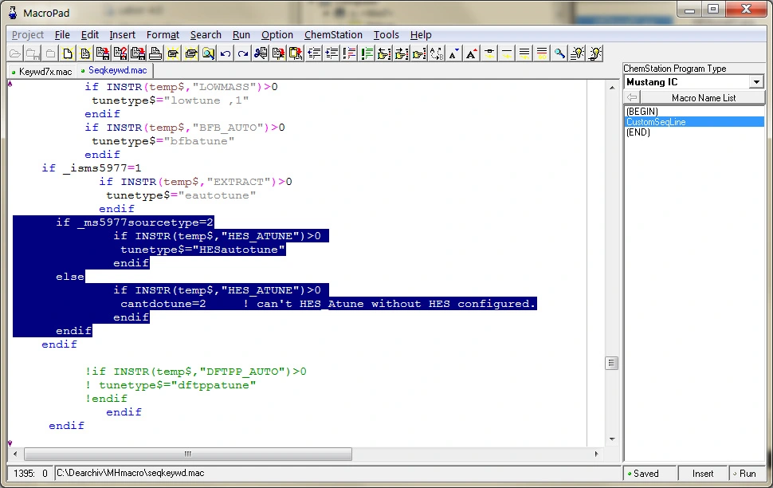Click the first left-arrow indent icon
The image size is (773, 488).
pos(313,53)
